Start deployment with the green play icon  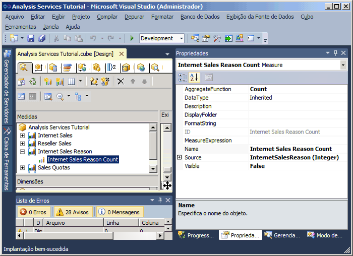132,38
